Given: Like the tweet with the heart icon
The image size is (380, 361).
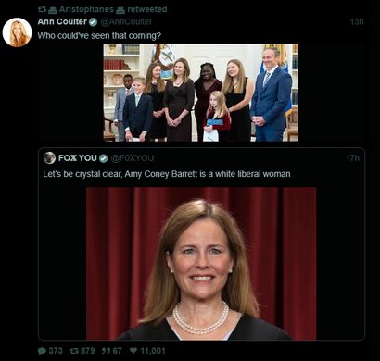Looking at the screenshot, I should coord(133,351).
